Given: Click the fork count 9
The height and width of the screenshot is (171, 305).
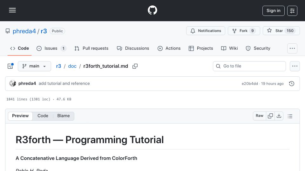Looking at the screenshot, I should (x=253, y=31).
